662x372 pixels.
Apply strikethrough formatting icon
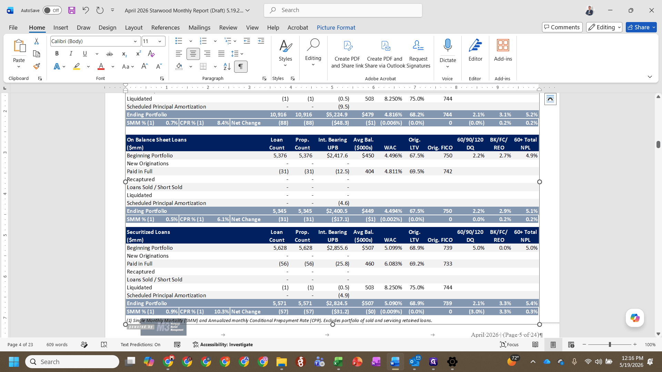coord(109,54)
